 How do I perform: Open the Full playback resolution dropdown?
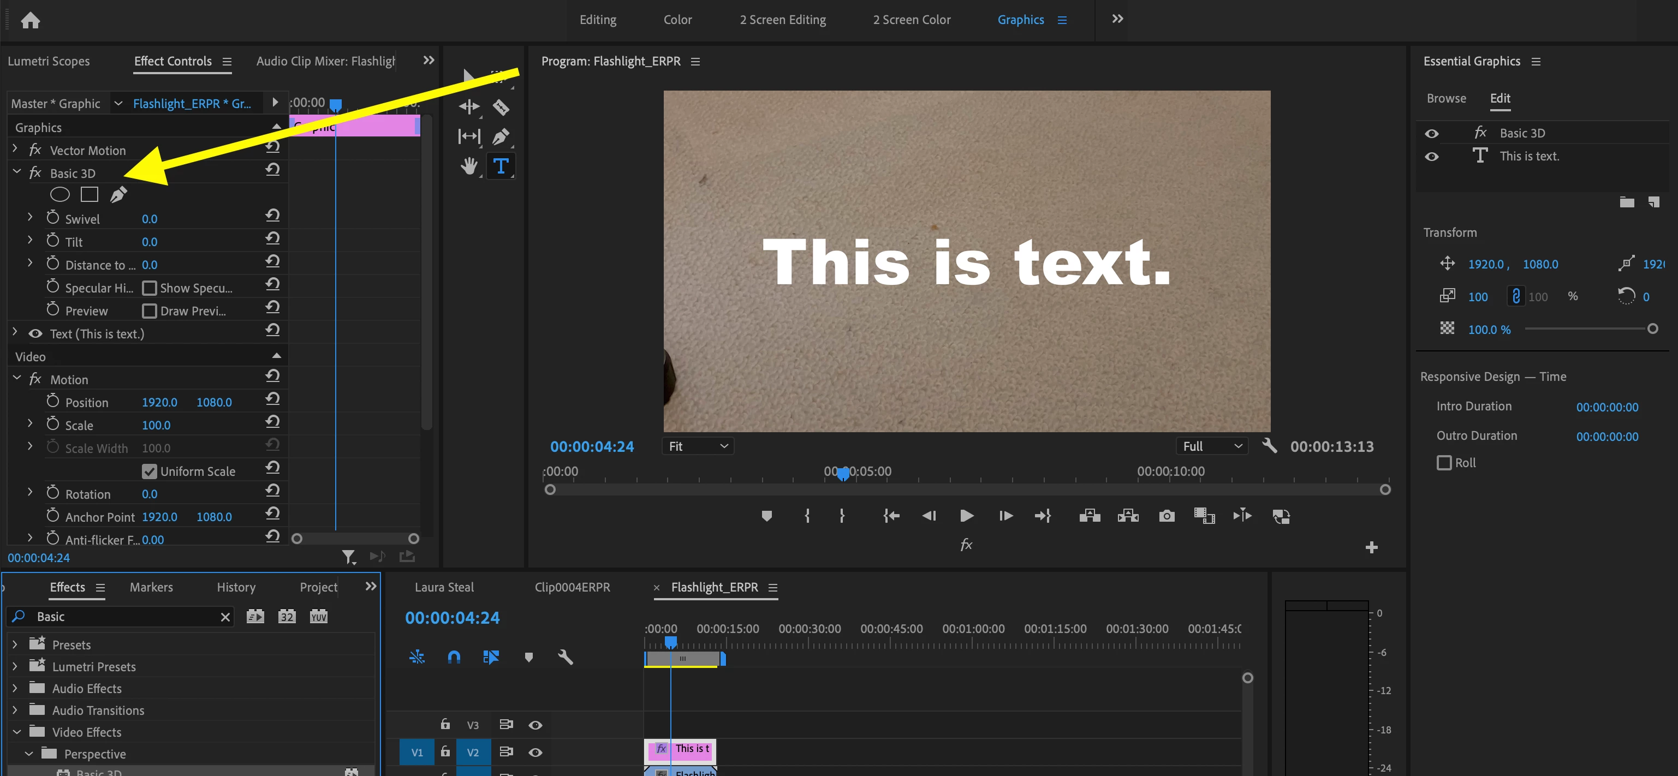pyautogui.click(x=1212, y=446)
